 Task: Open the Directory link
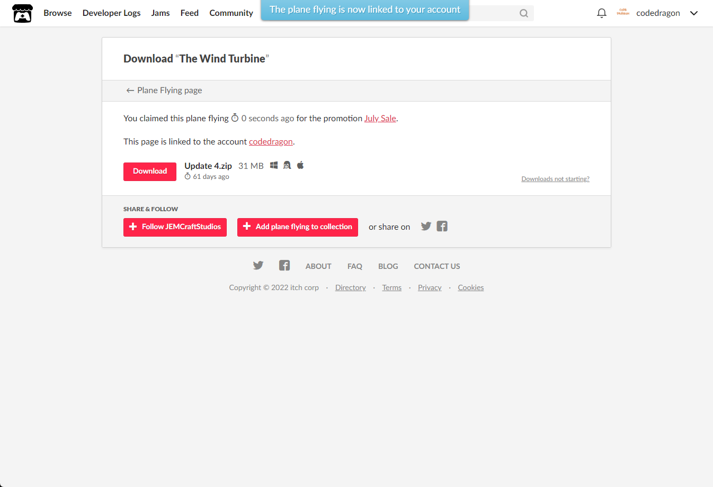[351, 287]
